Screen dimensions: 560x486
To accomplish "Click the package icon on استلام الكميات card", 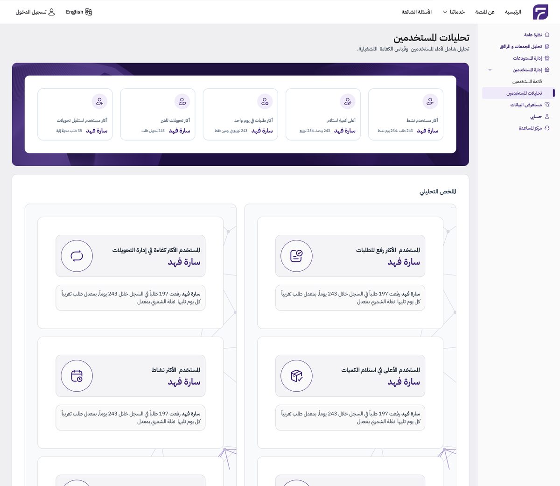I will click(296, 376).
